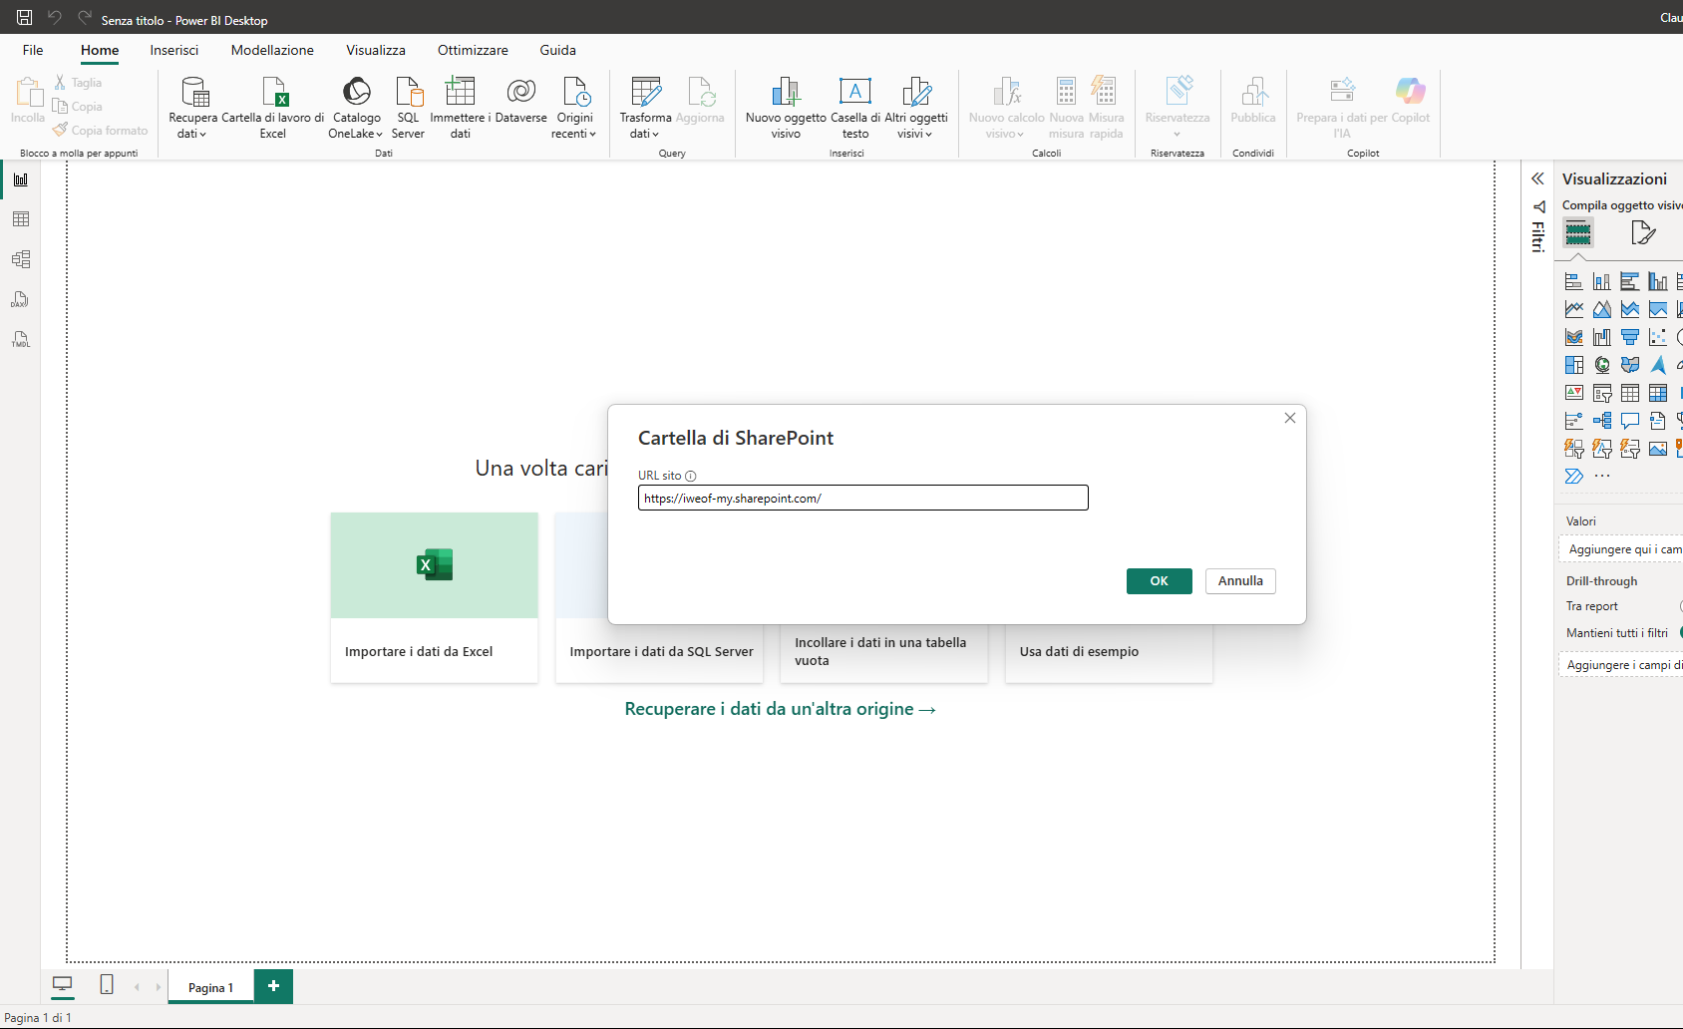Switch to the Ottimizzare ribbon tab
Screen dimensions: 1683x1029
pyautogui.click(x=473, y=50)
